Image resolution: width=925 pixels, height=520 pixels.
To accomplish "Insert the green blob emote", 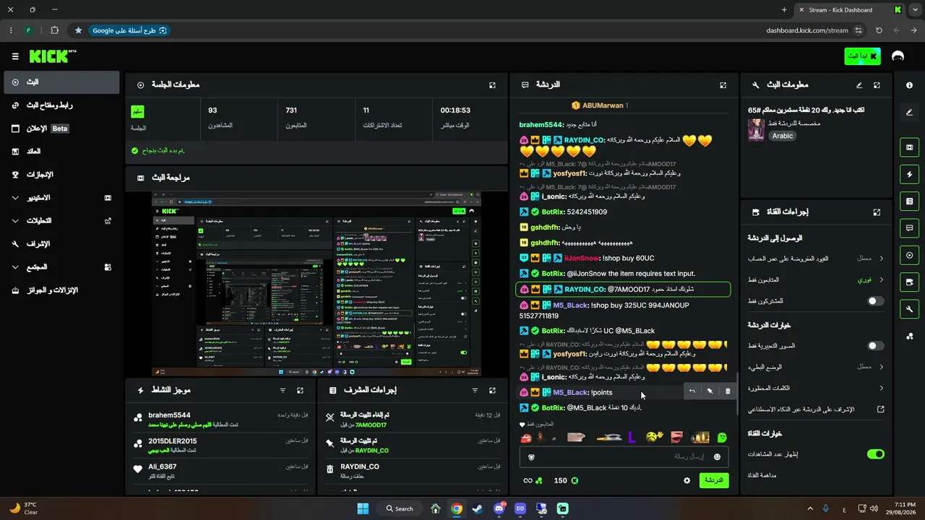I will 721,437.
